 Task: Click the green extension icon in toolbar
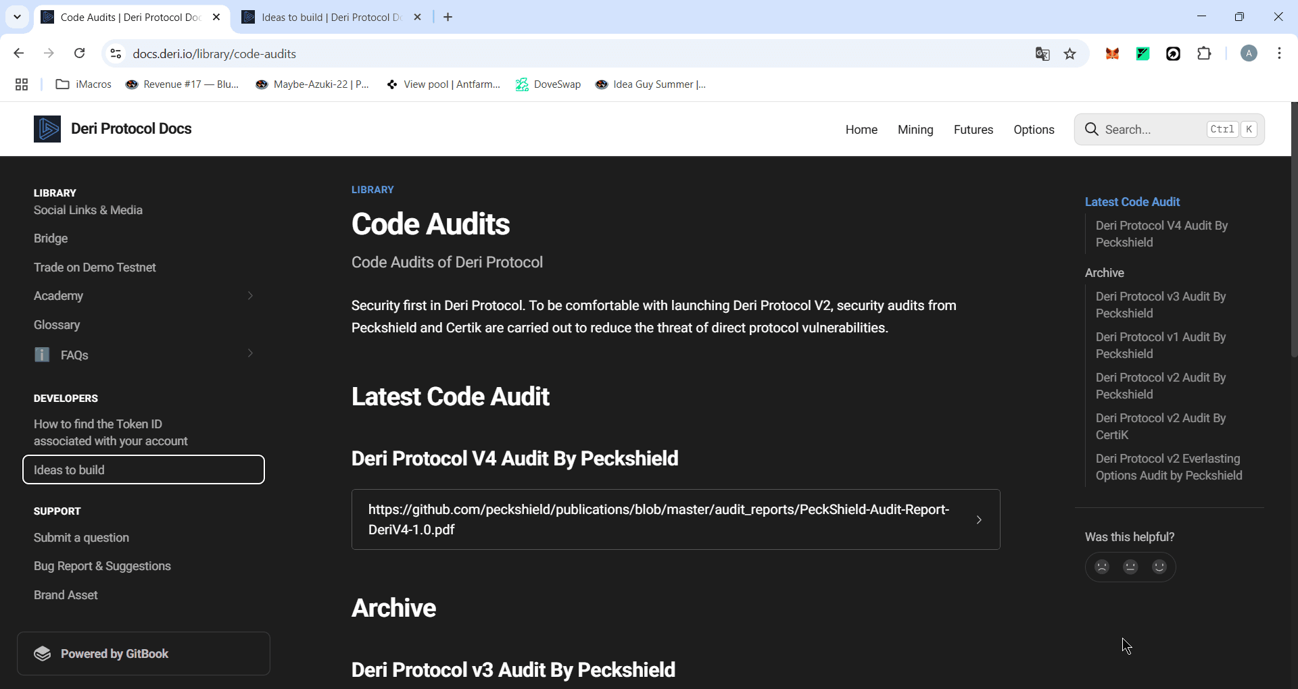[1143, 53]
